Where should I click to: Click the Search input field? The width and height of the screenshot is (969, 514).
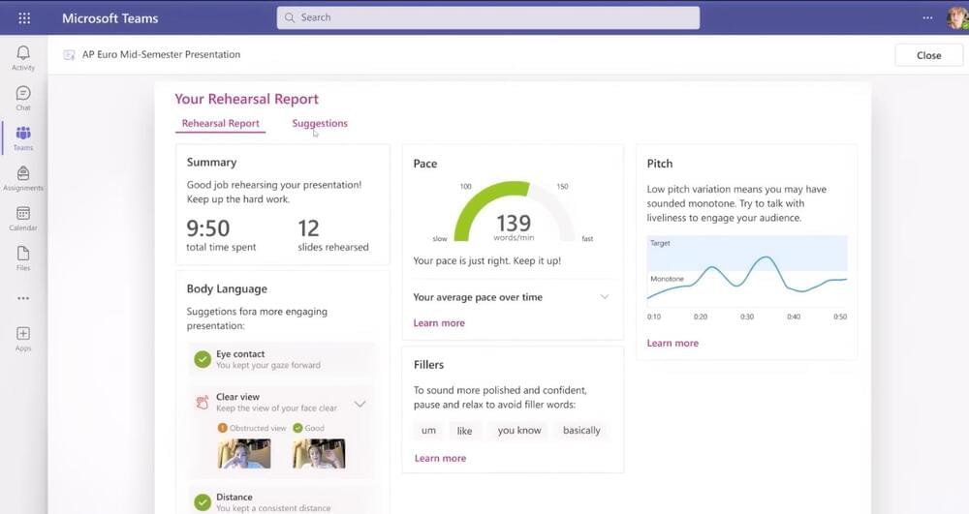[x=488, y=17]
